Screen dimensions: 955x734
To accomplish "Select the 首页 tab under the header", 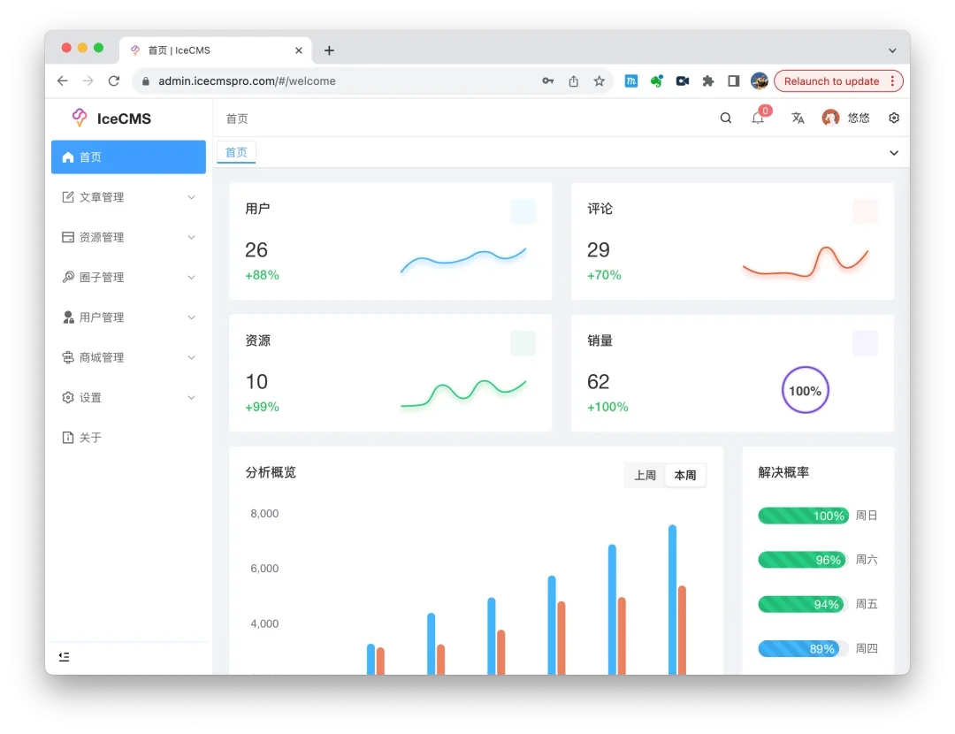I will 236,152.
